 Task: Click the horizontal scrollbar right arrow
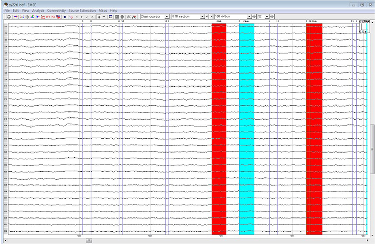[x=367, y=240]
